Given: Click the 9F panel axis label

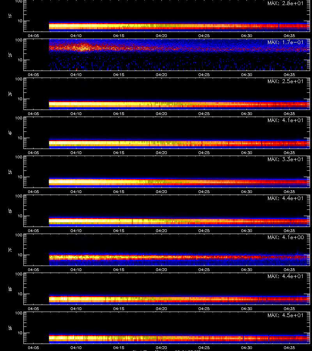Looking at the screenshot, I should click(10, 328).
